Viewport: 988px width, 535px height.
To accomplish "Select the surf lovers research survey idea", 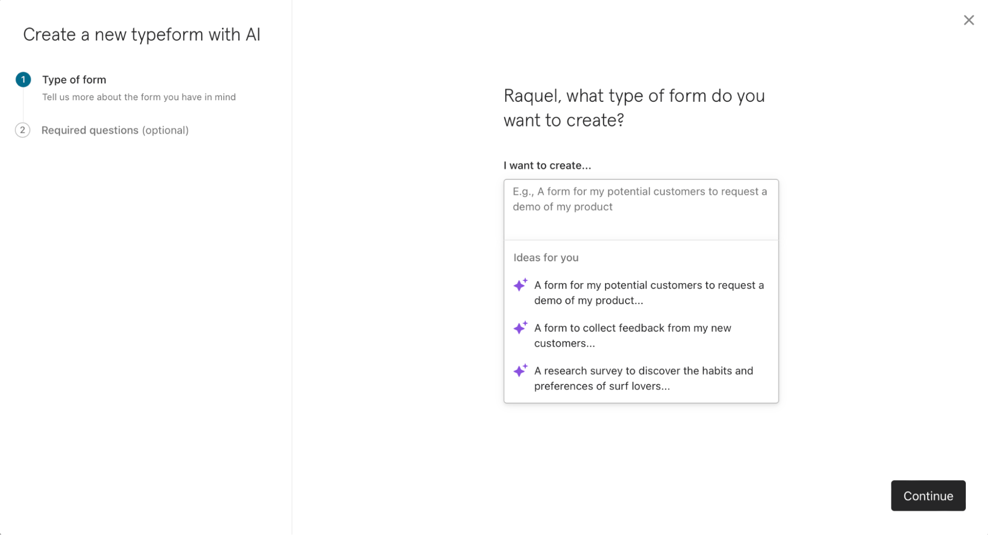I will (x=643, y=378).
